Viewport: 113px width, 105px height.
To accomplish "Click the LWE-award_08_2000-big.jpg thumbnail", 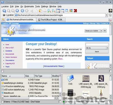I will [x=86, y=79].
